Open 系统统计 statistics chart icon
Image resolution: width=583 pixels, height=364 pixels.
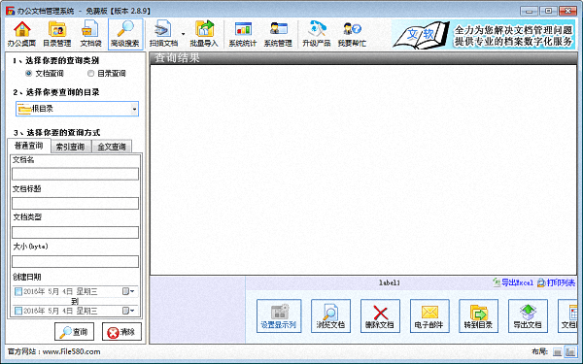242,34
